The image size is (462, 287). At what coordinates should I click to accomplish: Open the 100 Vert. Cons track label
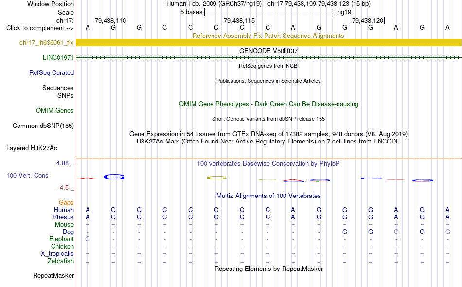tap(27, 175)
